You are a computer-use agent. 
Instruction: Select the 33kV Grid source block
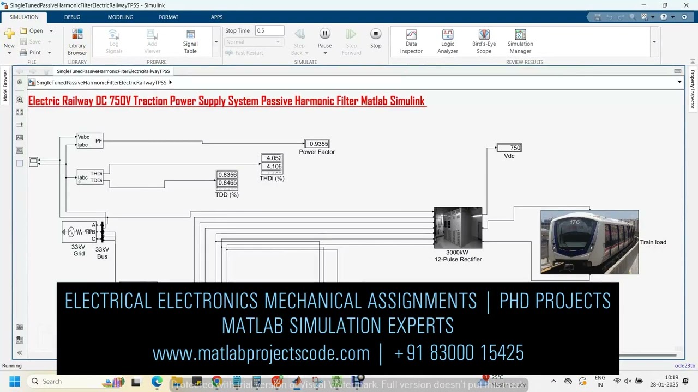79,232
